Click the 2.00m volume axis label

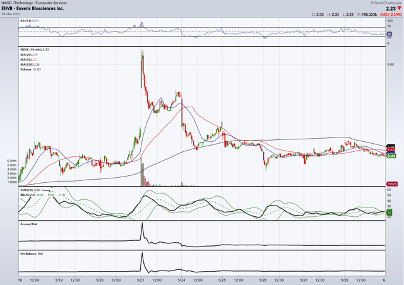[12, 178]
